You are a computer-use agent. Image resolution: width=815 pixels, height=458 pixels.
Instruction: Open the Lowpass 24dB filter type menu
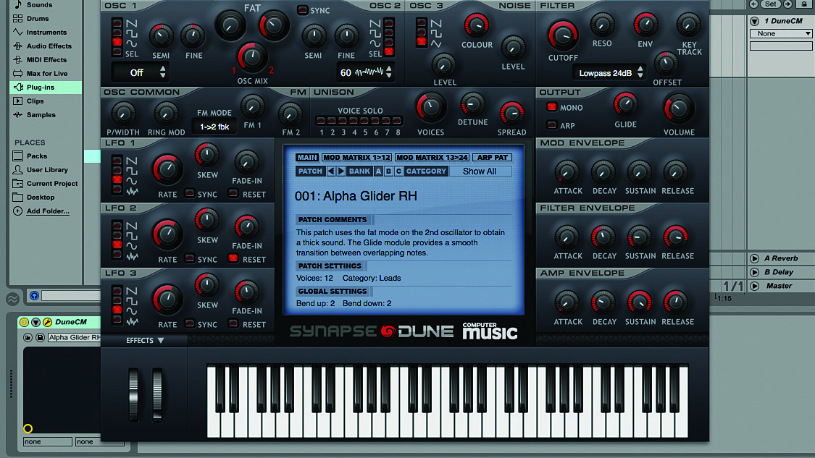click(609, 72)
